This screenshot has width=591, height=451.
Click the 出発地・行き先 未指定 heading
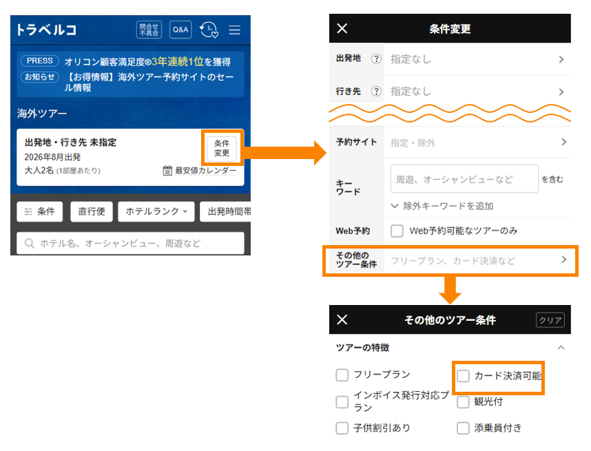(x=70, y=143)
